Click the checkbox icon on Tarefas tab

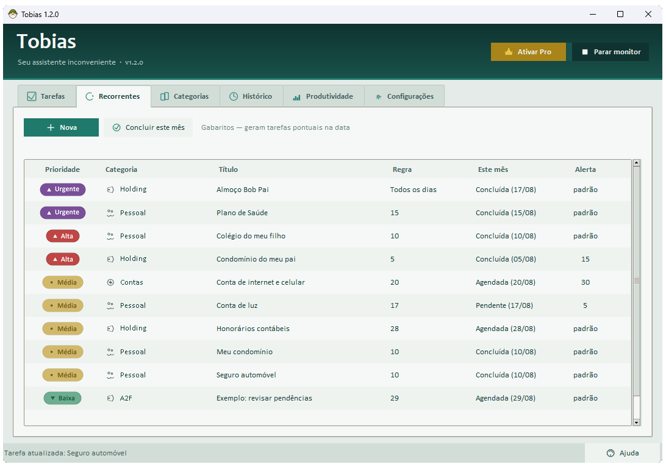[32, 96]
